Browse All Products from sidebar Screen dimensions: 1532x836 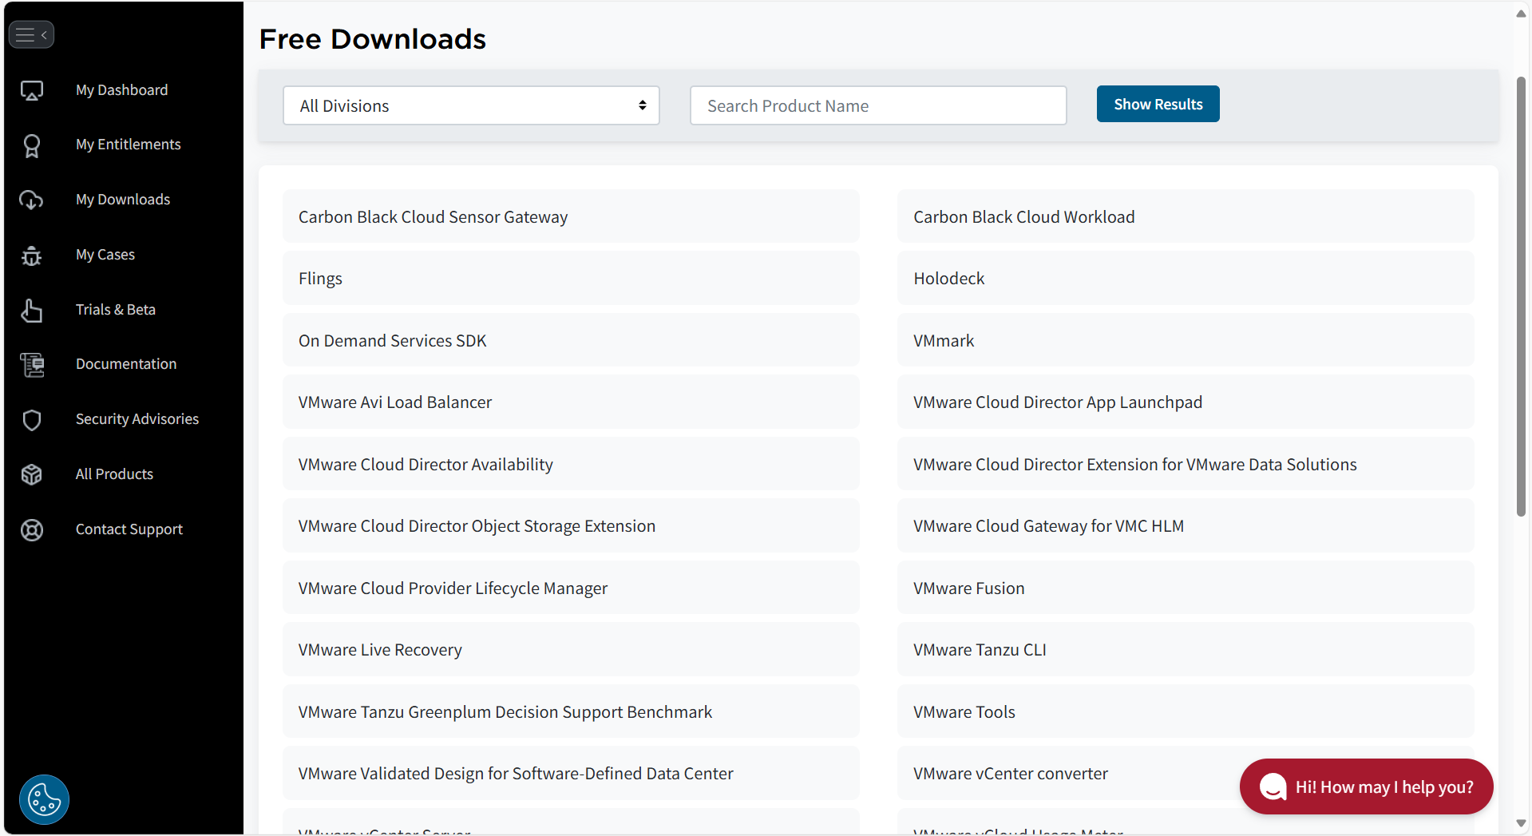coord(114,474)
